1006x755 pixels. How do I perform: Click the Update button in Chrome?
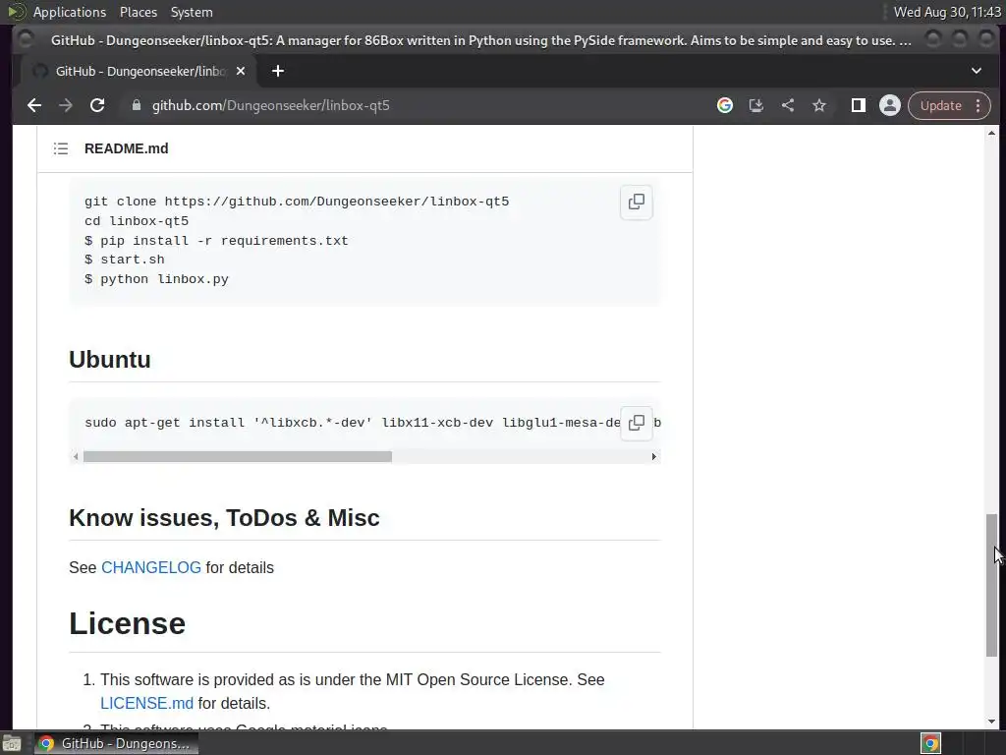click(940, 105)
